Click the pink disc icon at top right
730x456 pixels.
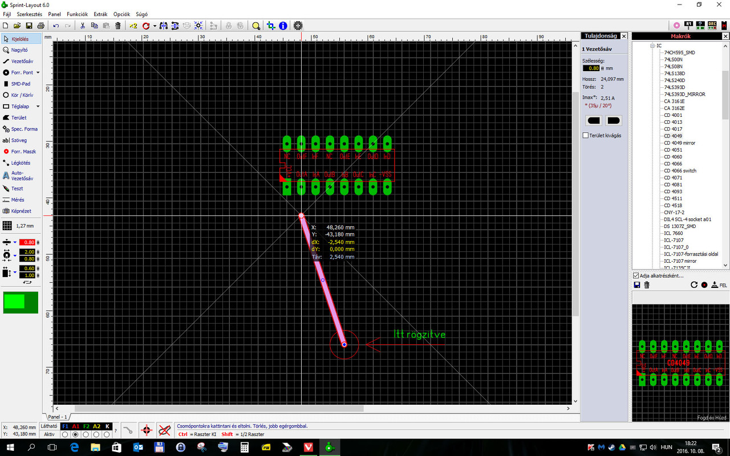[x=676, y=25]
